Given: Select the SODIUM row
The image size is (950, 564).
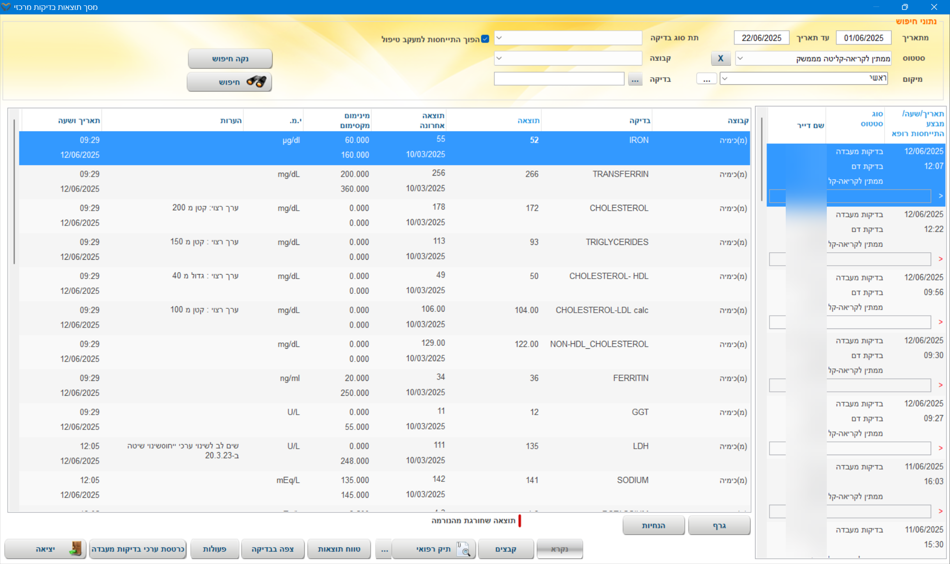Looking at the screenshot, I should pos(384,488).
